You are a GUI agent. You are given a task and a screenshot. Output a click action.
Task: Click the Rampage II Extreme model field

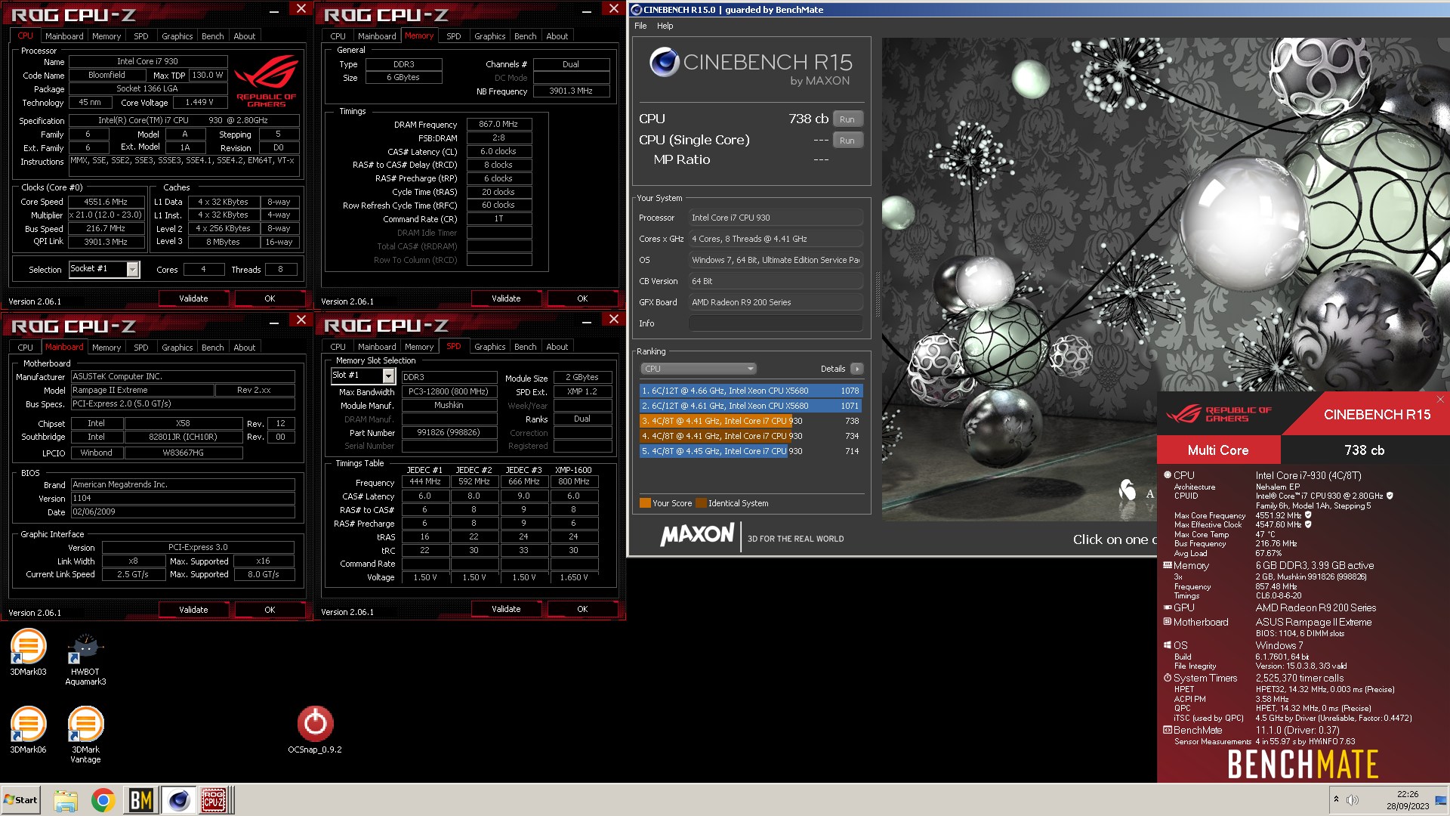142,390
